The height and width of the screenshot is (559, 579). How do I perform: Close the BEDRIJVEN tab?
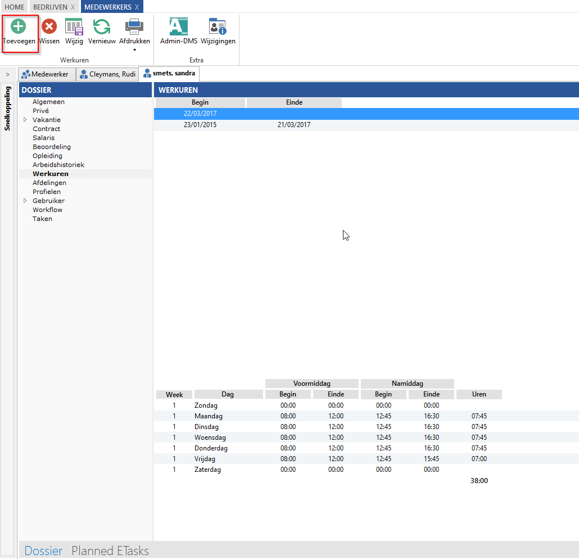[x=73, y=7]
